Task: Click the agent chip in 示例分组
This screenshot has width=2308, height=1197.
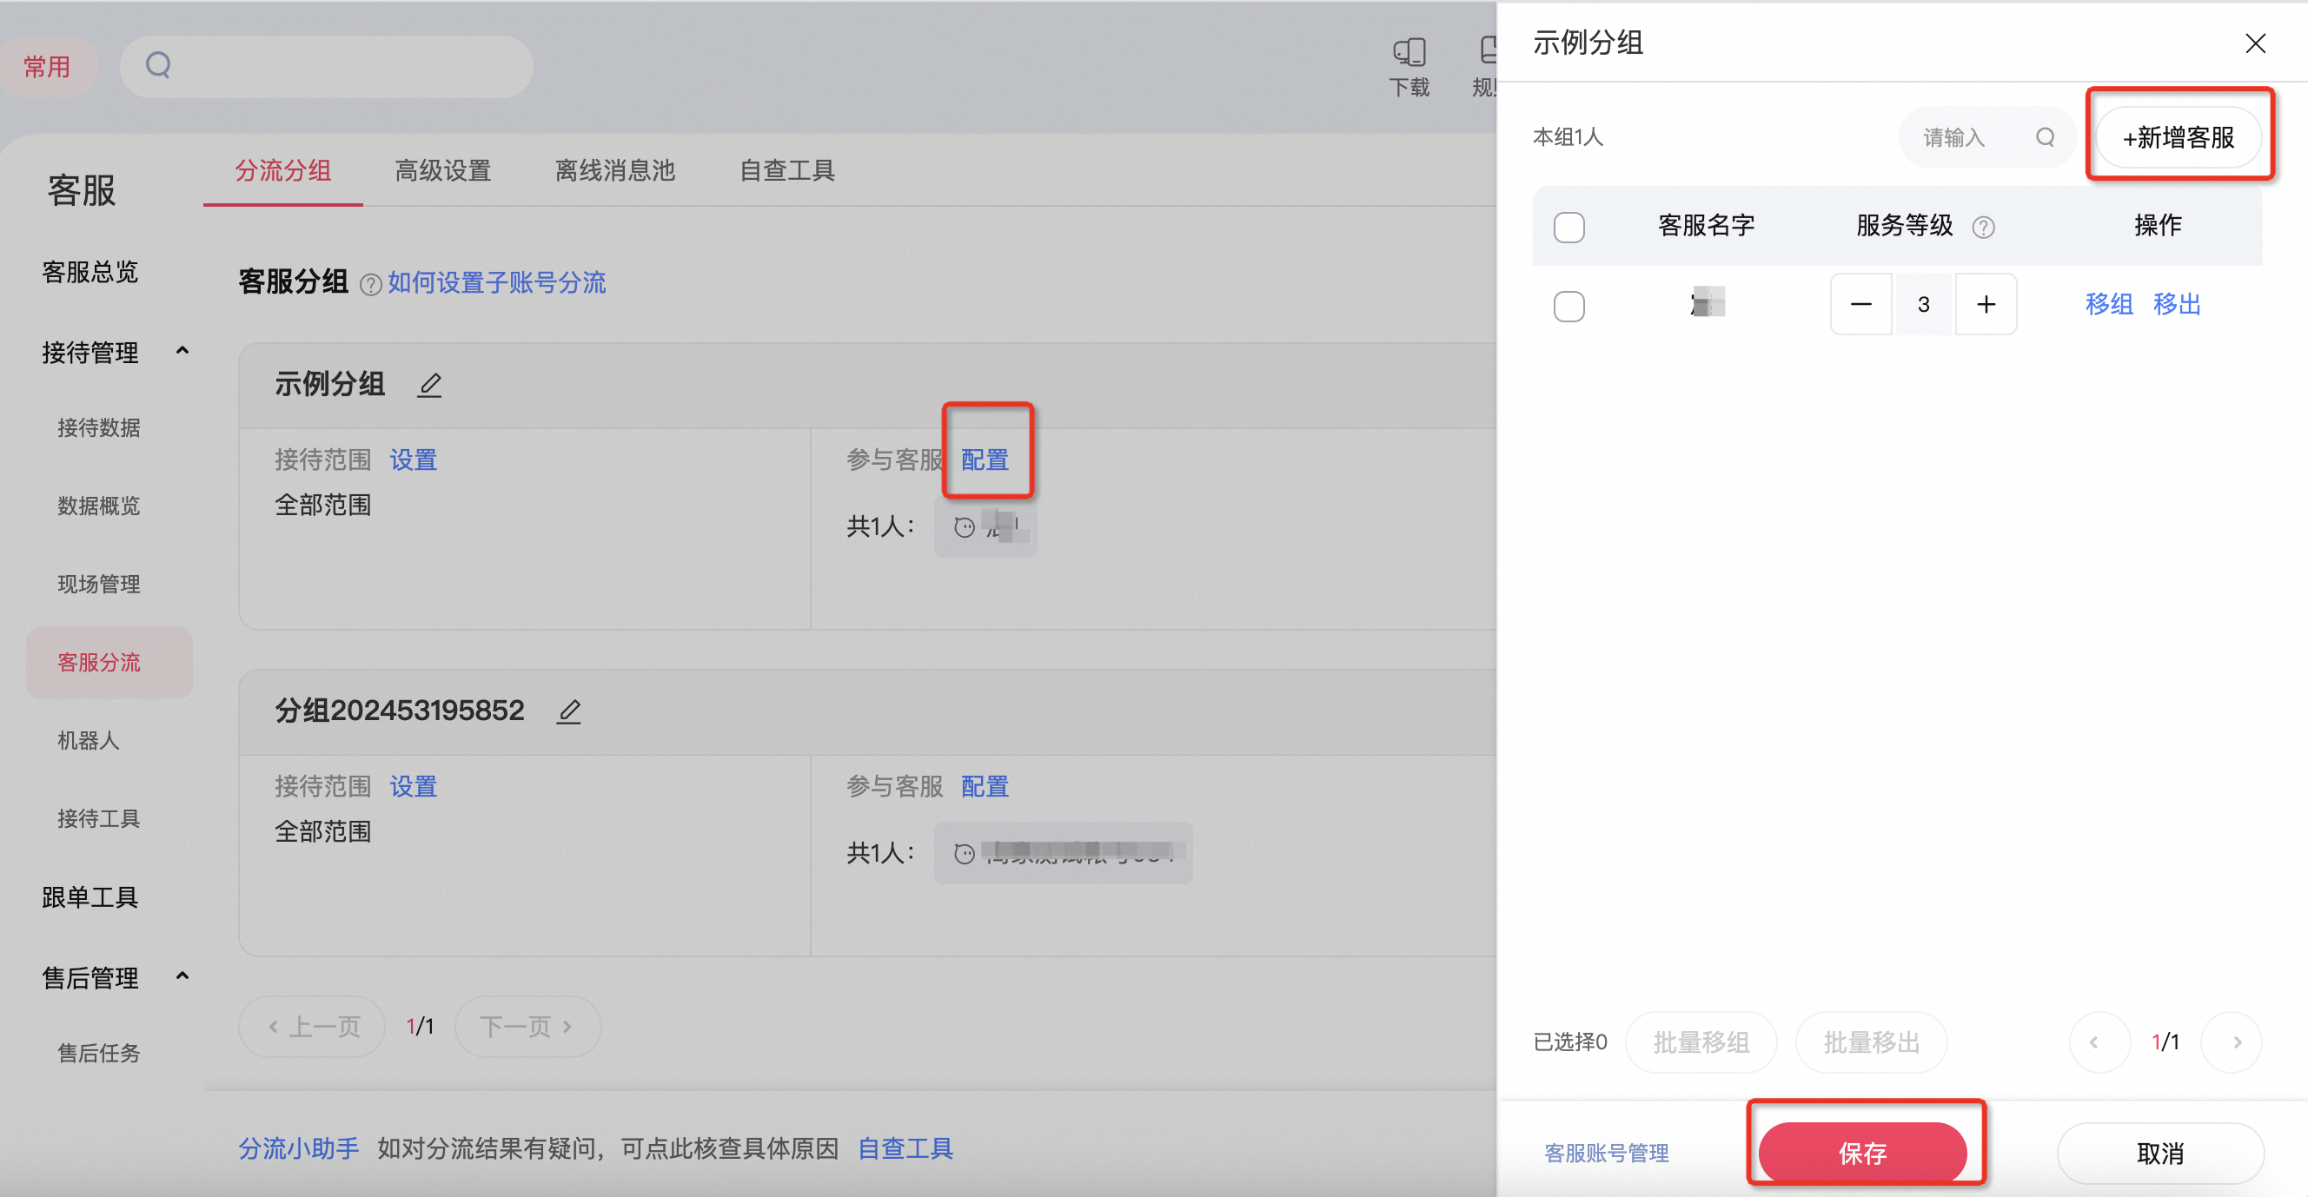Action: [985, 526]
